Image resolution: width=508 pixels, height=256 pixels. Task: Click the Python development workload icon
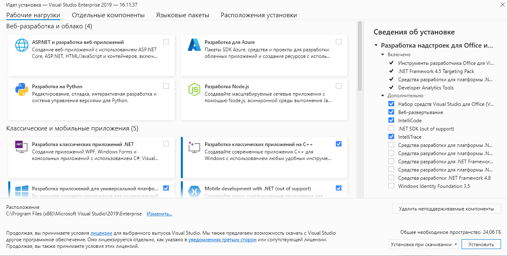click(x=21, y=89)
